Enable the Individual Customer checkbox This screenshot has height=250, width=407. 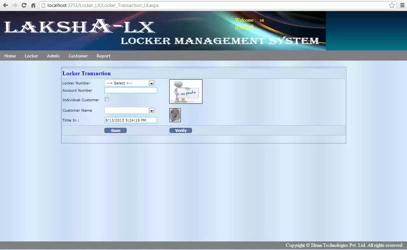click(107, 99)
